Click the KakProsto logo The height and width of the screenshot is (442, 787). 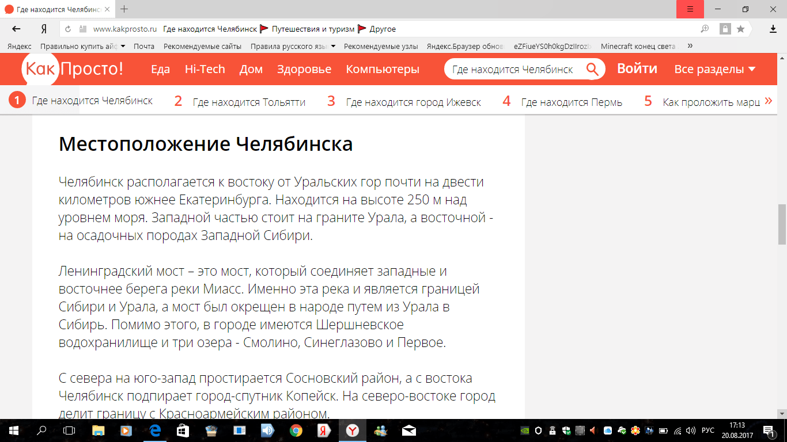(73, 69)
